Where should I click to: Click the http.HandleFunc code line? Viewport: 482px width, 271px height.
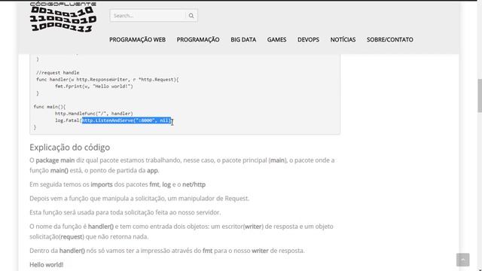pos(93,114)
